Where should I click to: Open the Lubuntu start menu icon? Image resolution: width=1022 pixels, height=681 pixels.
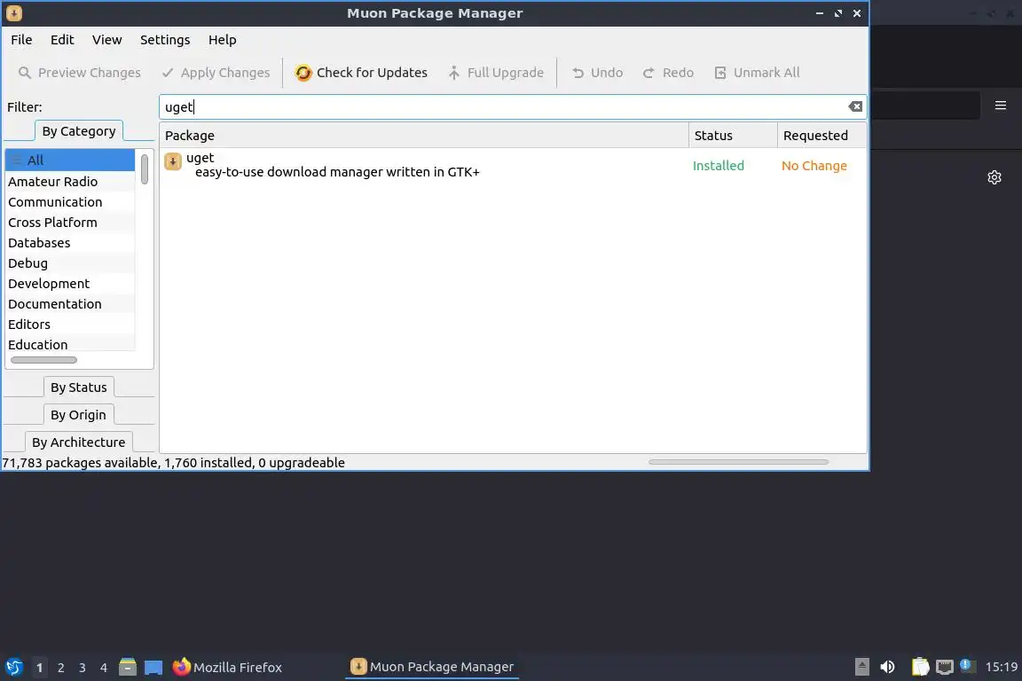coord(13,667)
